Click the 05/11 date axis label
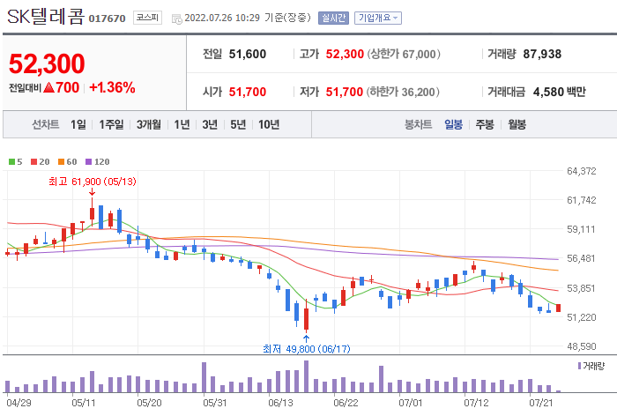 pos(84,403)
